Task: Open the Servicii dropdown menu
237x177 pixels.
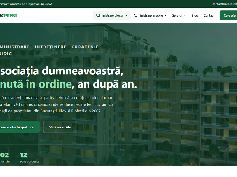Action: 179,15
